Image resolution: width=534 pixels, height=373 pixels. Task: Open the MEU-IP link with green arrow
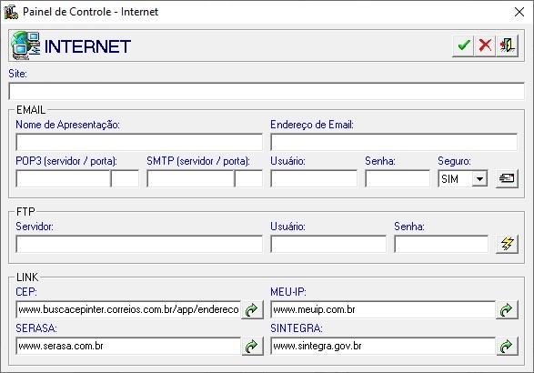(x=507, y=309)
